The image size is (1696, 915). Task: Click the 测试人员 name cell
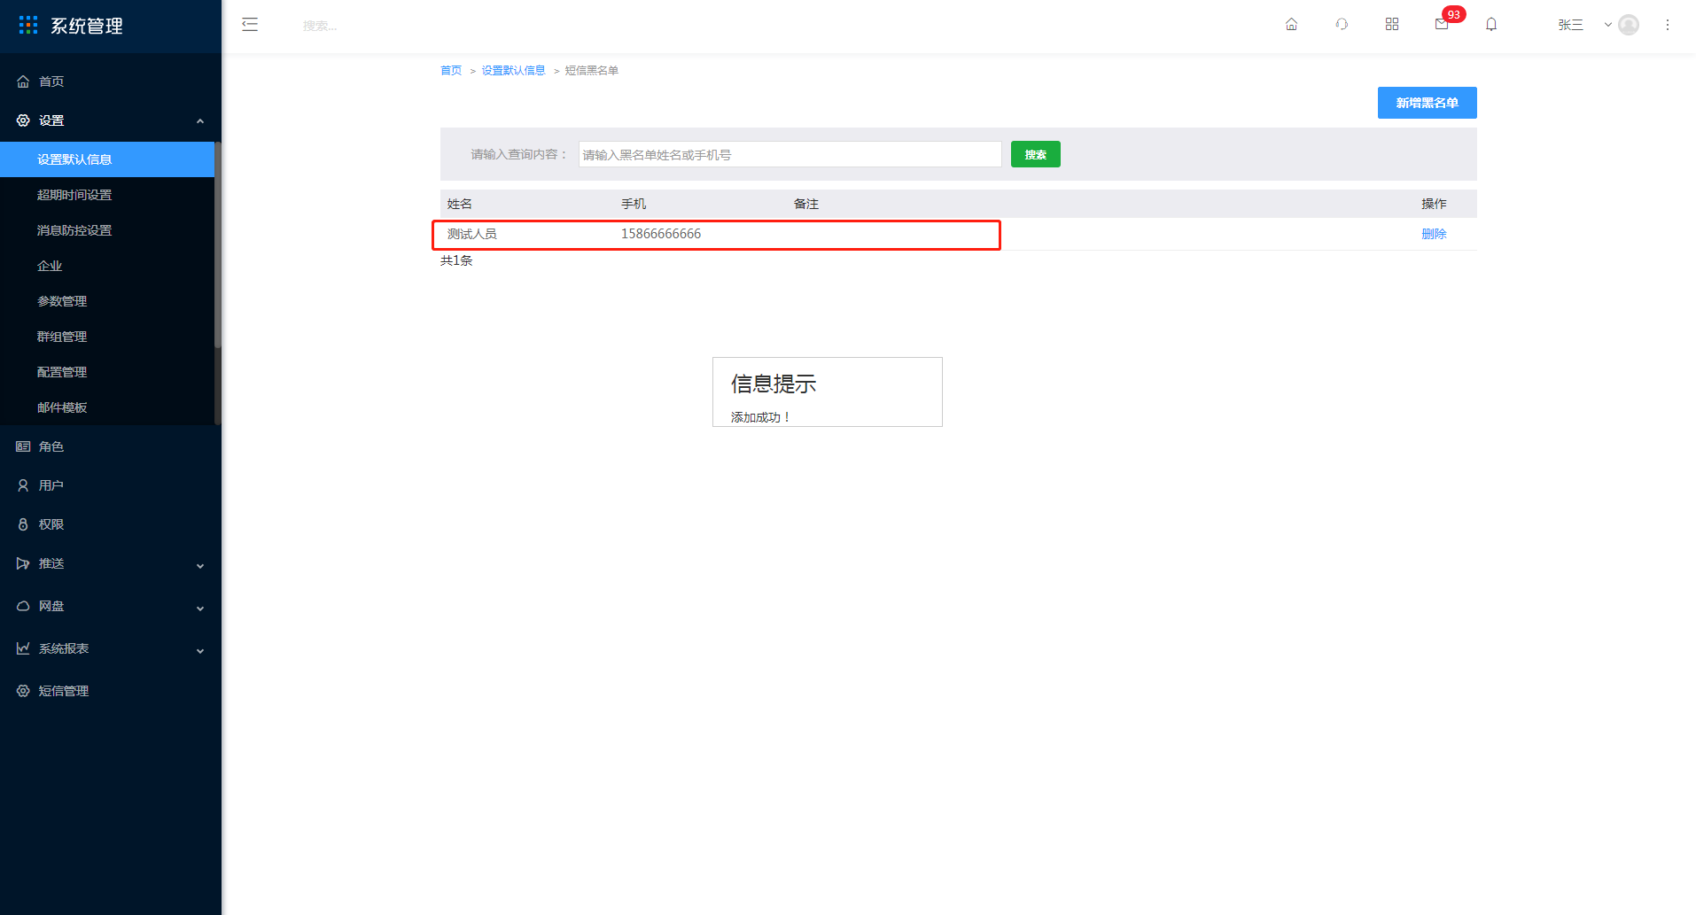point(471,234)
